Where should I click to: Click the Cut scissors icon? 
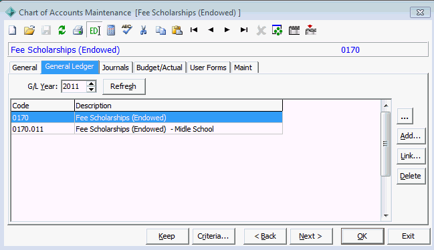click(143, 30)
